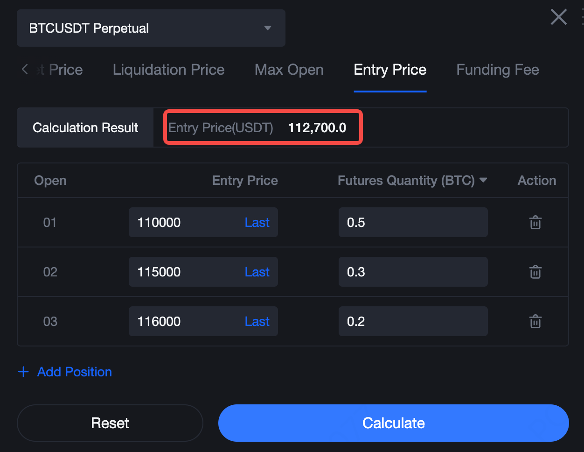The height and width of the screenshot is (452, 584).
Task: Use Last price for row 01
Action: click(x=257, y=222)
